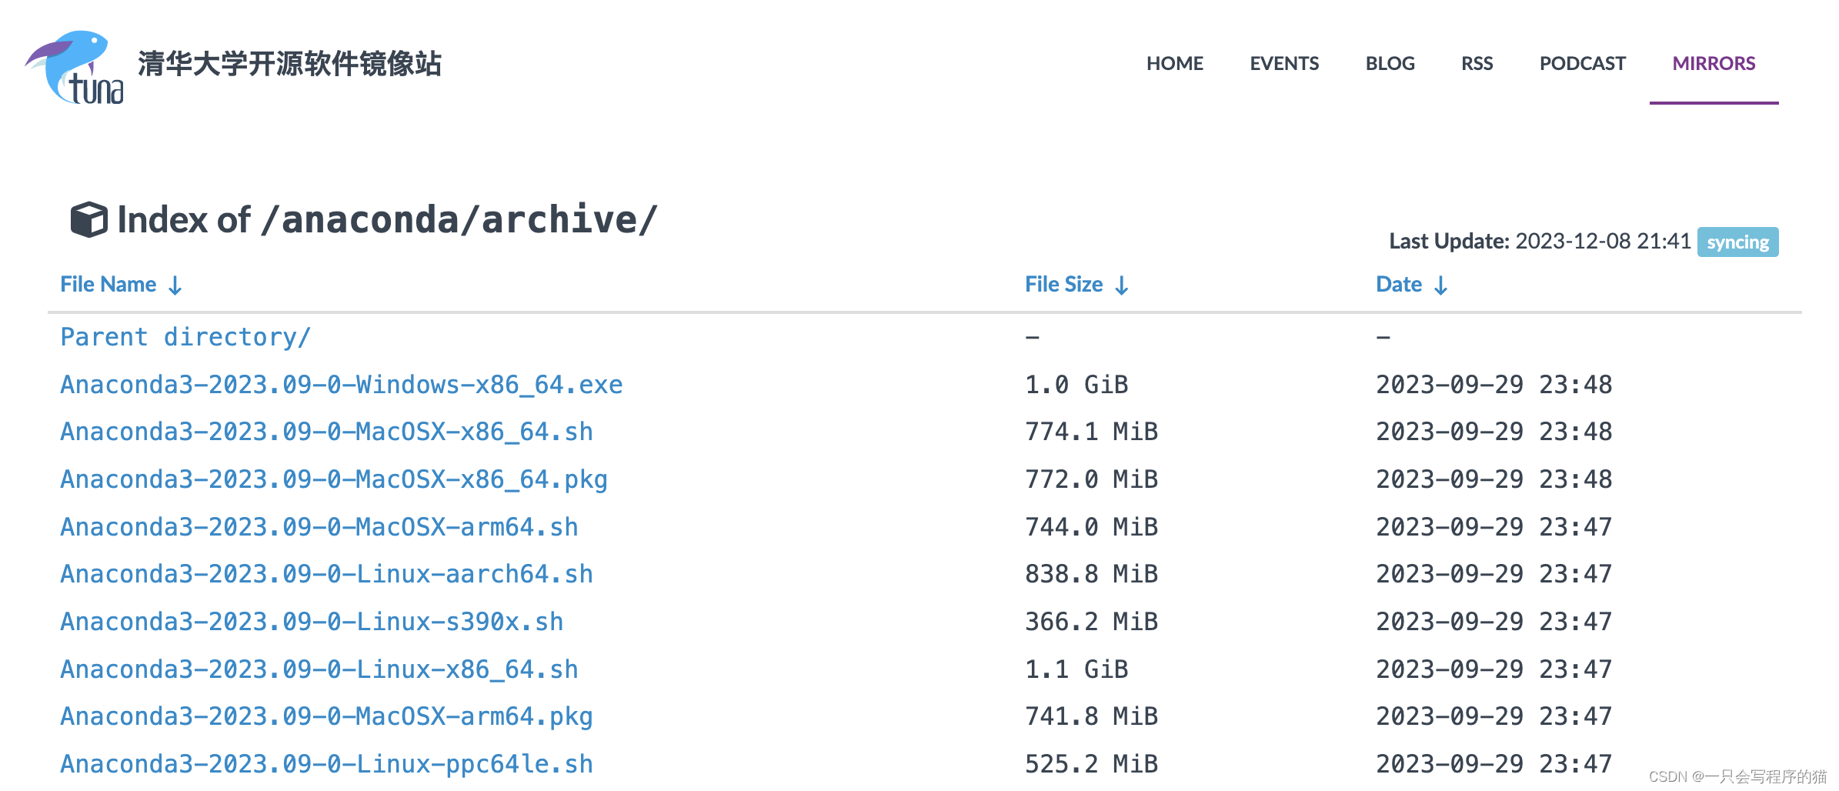Screen dimensions: 1839x791
Task: Open the RSS feed link
Action: tap(1477, 64)
